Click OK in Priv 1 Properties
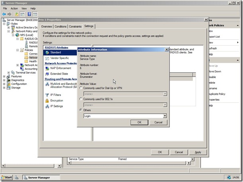This screenshot has height=182, width=243. [x=160, y=152]
